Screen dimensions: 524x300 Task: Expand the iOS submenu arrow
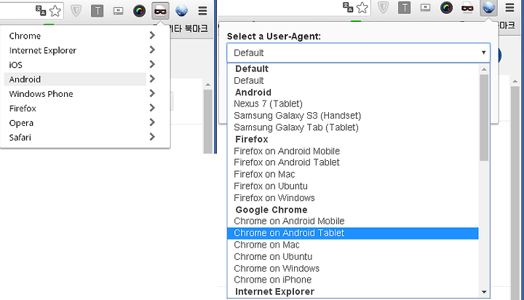click(x=152, y=64)
